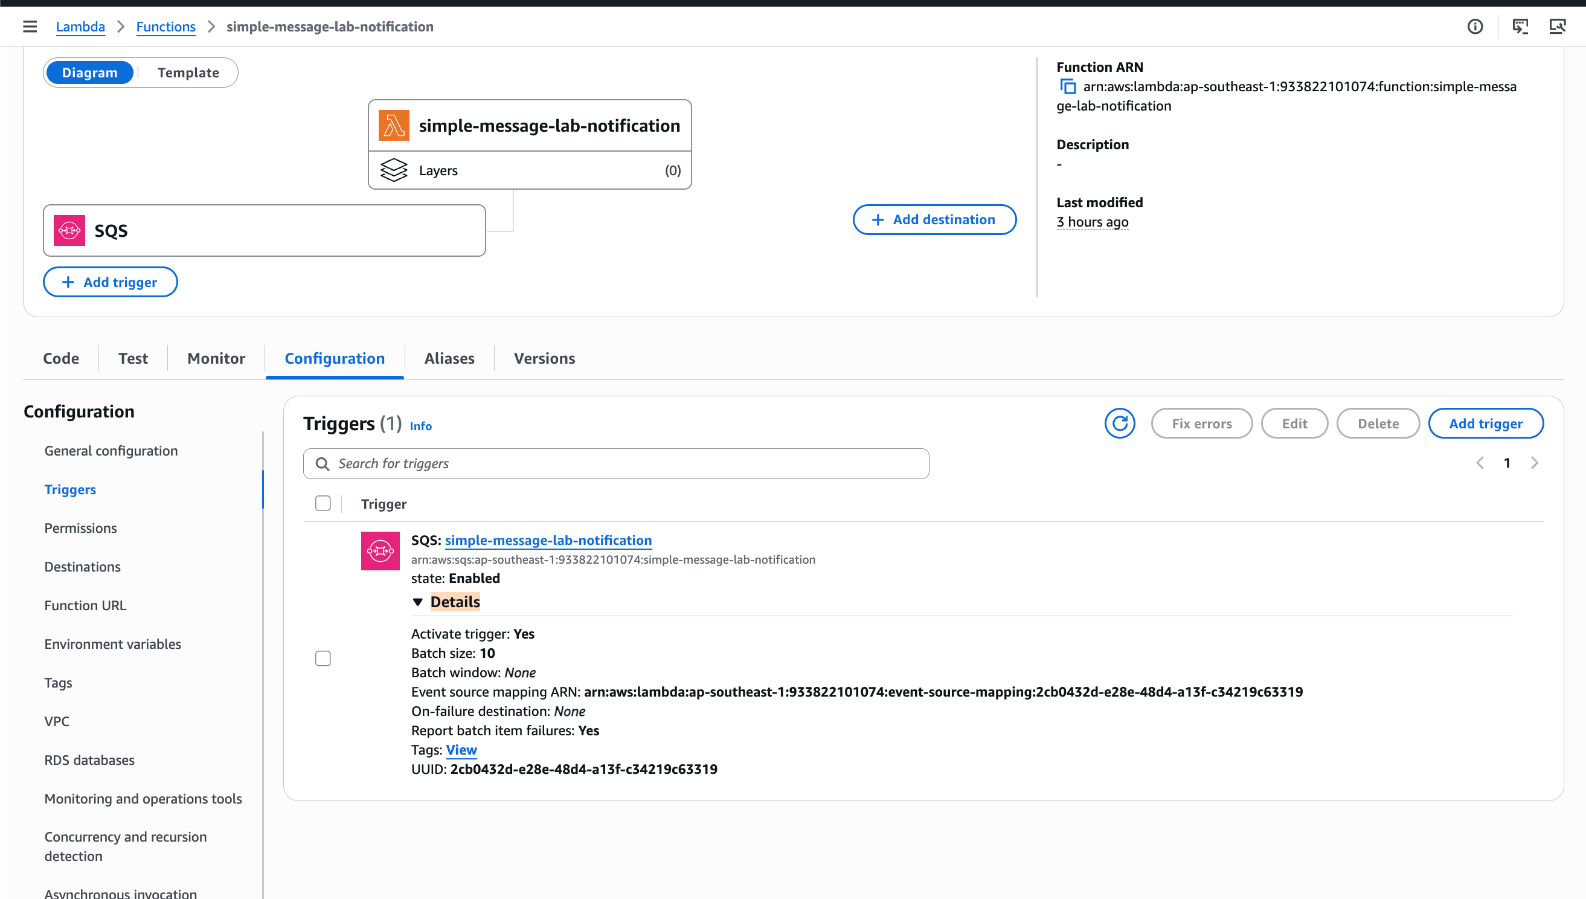Open the Triggers Info link

pyautogui.click(x=421, y=426)
